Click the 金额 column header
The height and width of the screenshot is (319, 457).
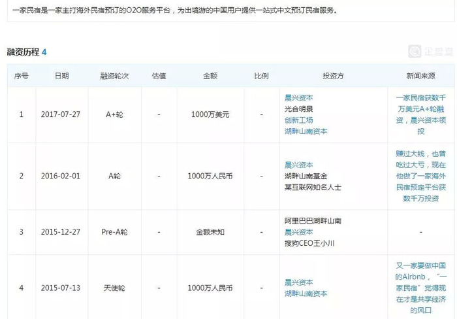point(210,76)
